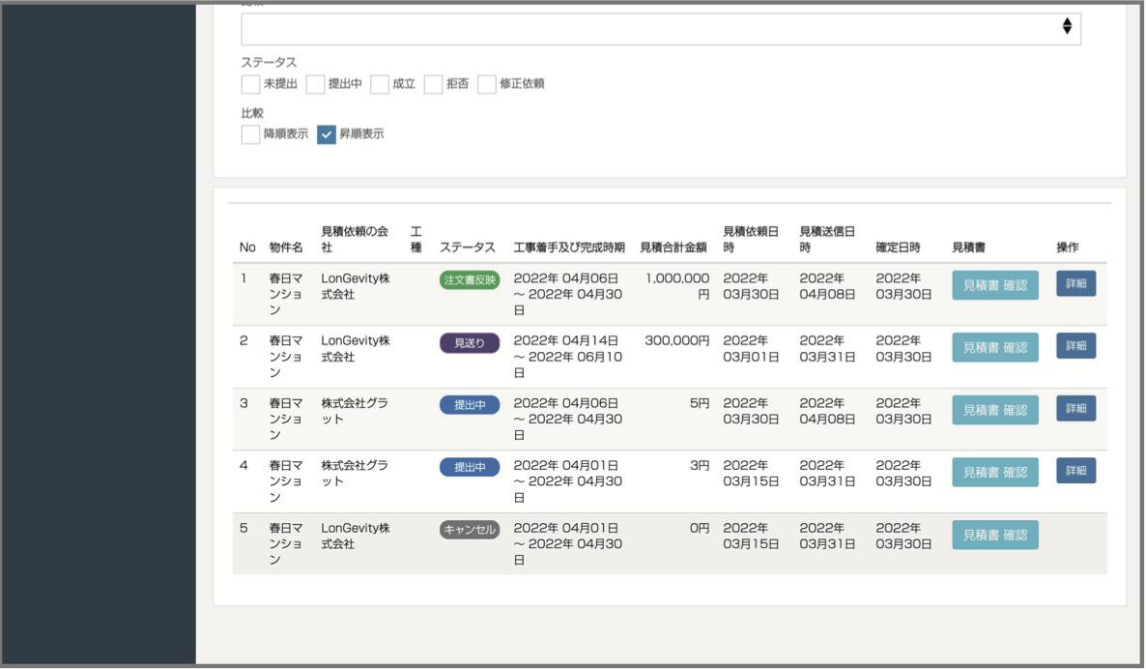The height and width of the screenshot is (669, 1146).
Task: Check the 未提出 status checkbox
Action: (250, 84)
